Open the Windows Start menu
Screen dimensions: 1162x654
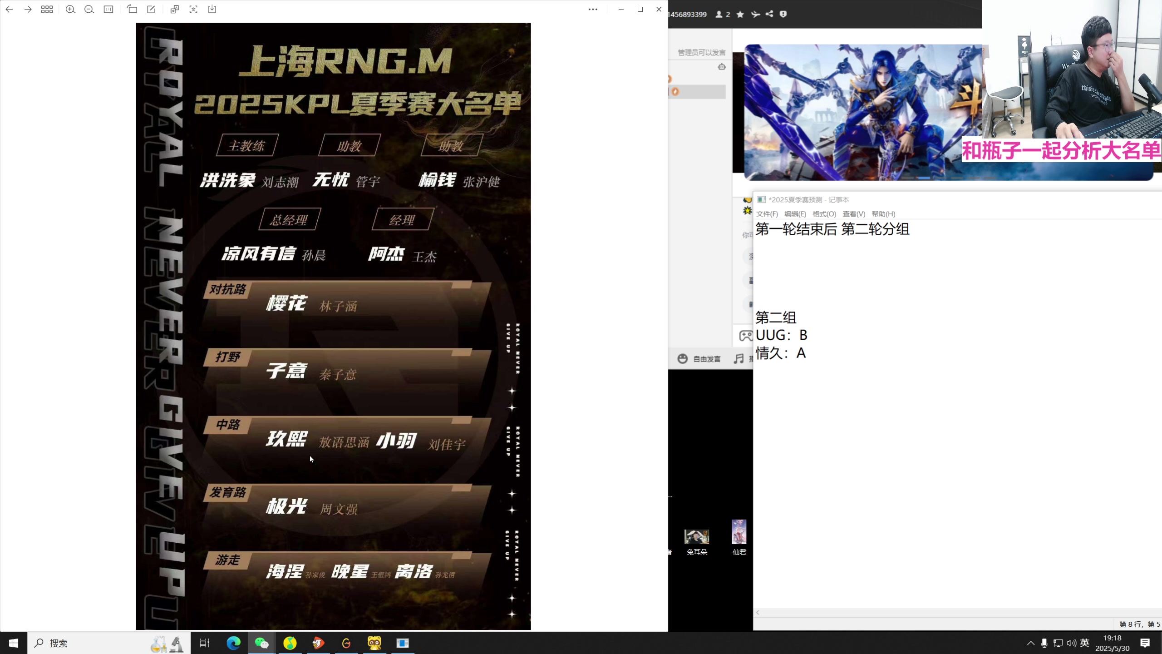[x=14, y=643]
